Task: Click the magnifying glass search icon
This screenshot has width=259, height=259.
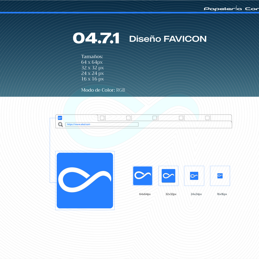Action: (x=61, y=125)
